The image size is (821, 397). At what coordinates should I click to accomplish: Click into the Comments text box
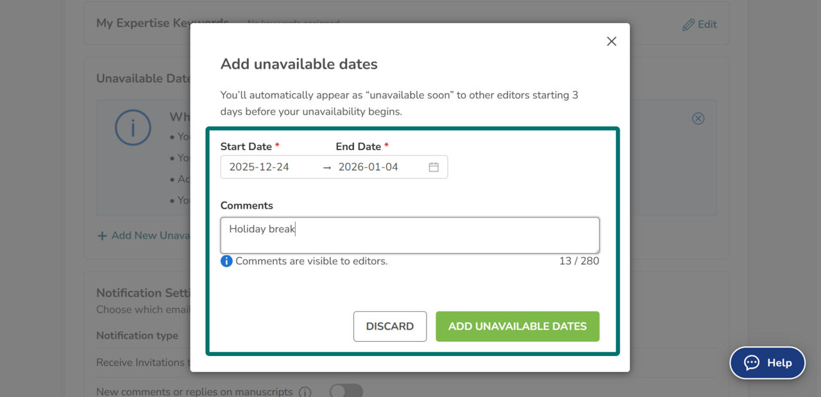click(x=410, y=235)
